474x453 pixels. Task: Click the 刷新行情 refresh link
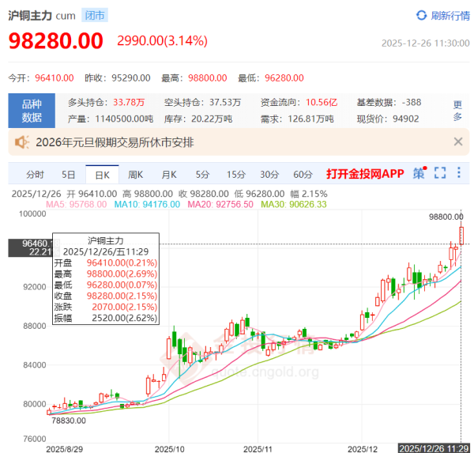tap(450, 16)
